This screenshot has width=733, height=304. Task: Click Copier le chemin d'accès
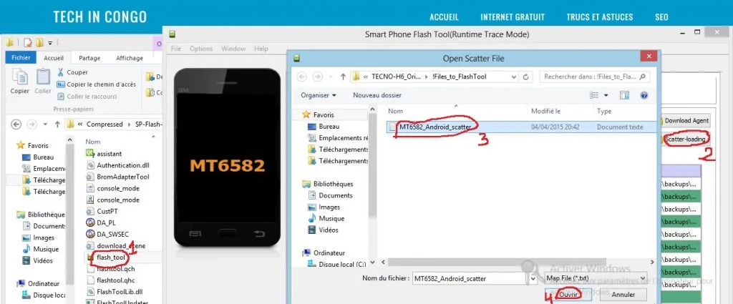[97, 84]
